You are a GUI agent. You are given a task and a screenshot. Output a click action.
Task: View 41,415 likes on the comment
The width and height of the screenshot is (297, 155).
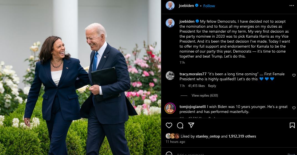click(196, 86)
